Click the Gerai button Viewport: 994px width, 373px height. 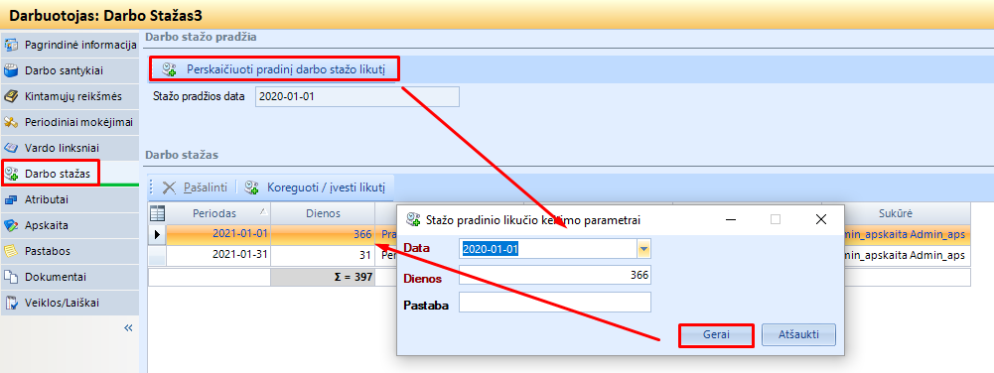[716, 335]
